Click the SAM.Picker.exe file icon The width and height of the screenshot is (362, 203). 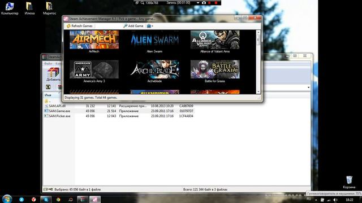point(46,116)
